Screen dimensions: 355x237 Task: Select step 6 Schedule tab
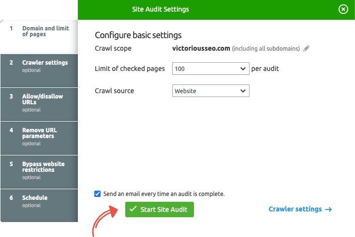[39, 205]
